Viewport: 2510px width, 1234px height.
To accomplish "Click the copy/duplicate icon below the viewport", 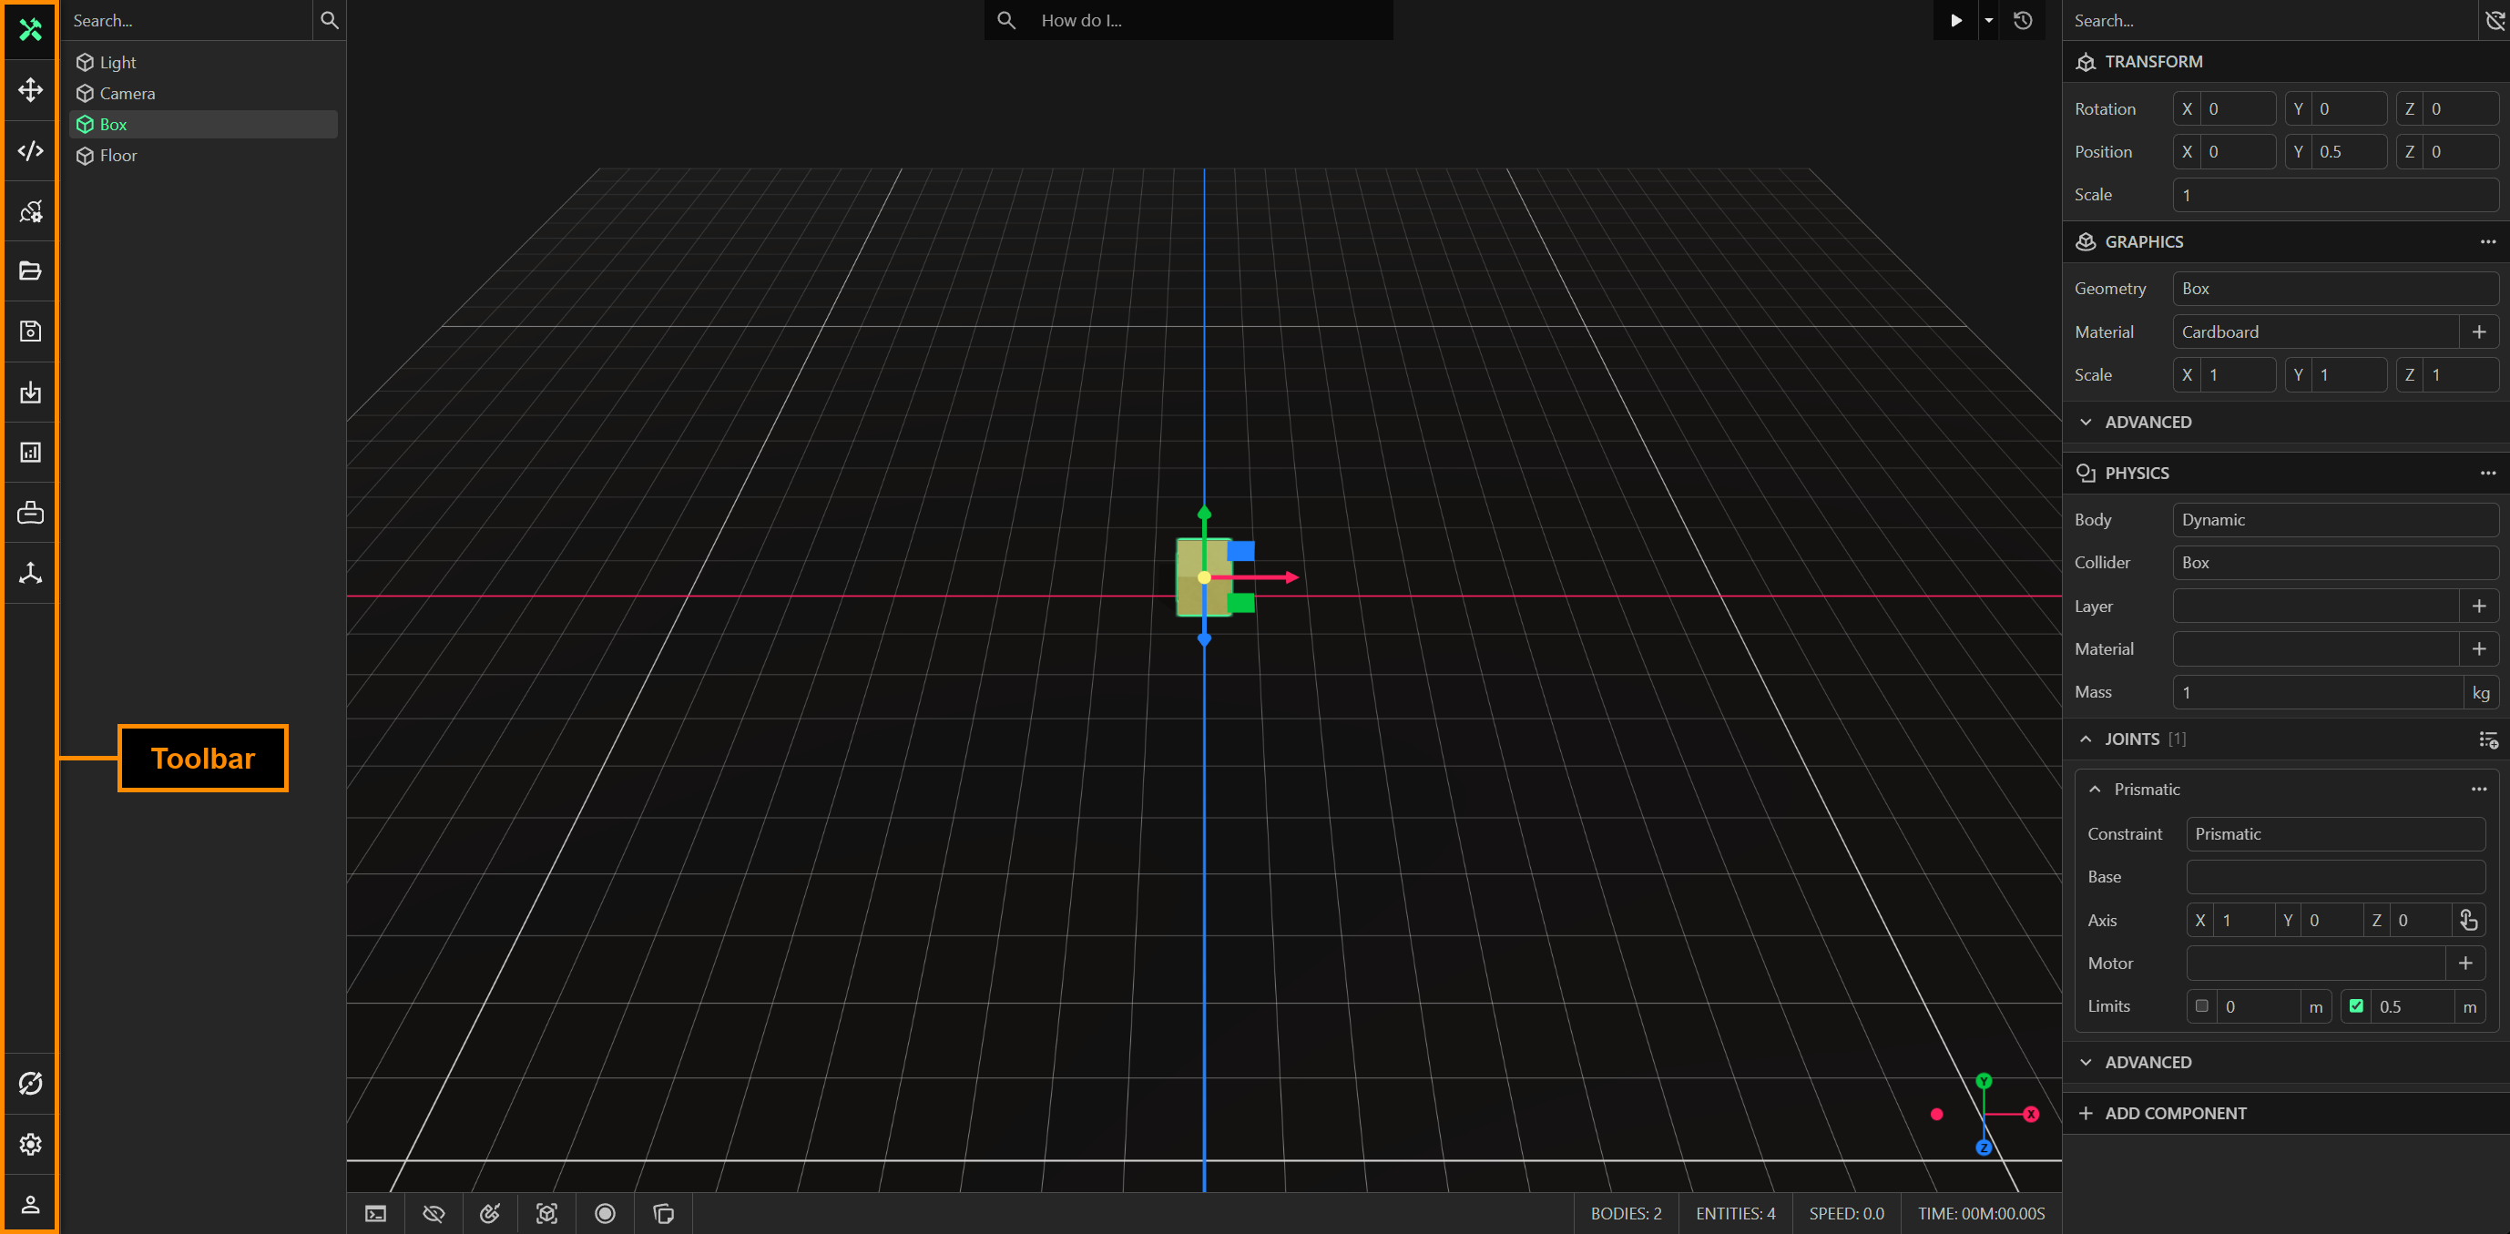I will (x=664, y=1214).
